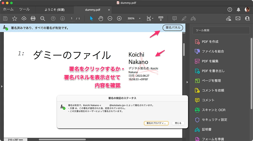Click the save file icon in toolbar
The image size is (253, 141).
point(5,18)
